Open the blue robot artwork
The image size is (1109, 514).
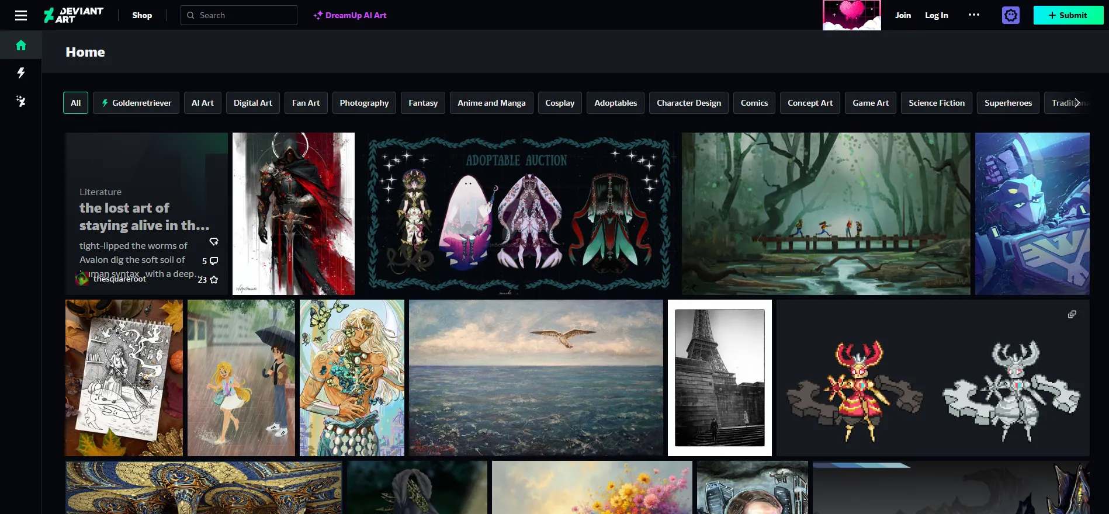(1032, 214)
